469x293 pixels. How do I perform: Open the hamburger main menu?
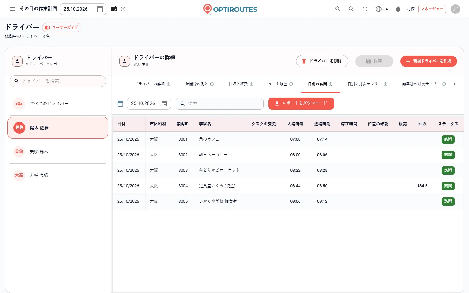[12, 9]
